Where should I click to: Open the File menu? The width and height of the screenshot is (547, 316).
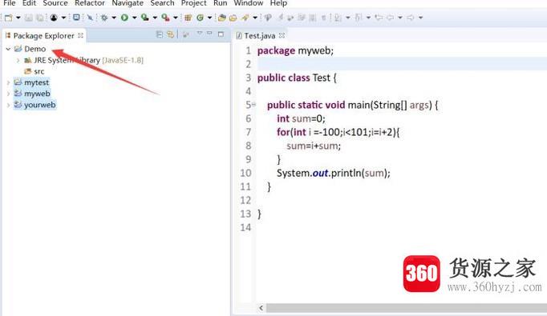(x=10, y=3)
